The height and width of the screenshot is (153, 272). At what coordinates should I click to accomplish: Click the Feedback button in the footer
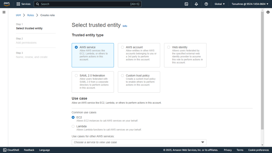(x=29, y=150)
